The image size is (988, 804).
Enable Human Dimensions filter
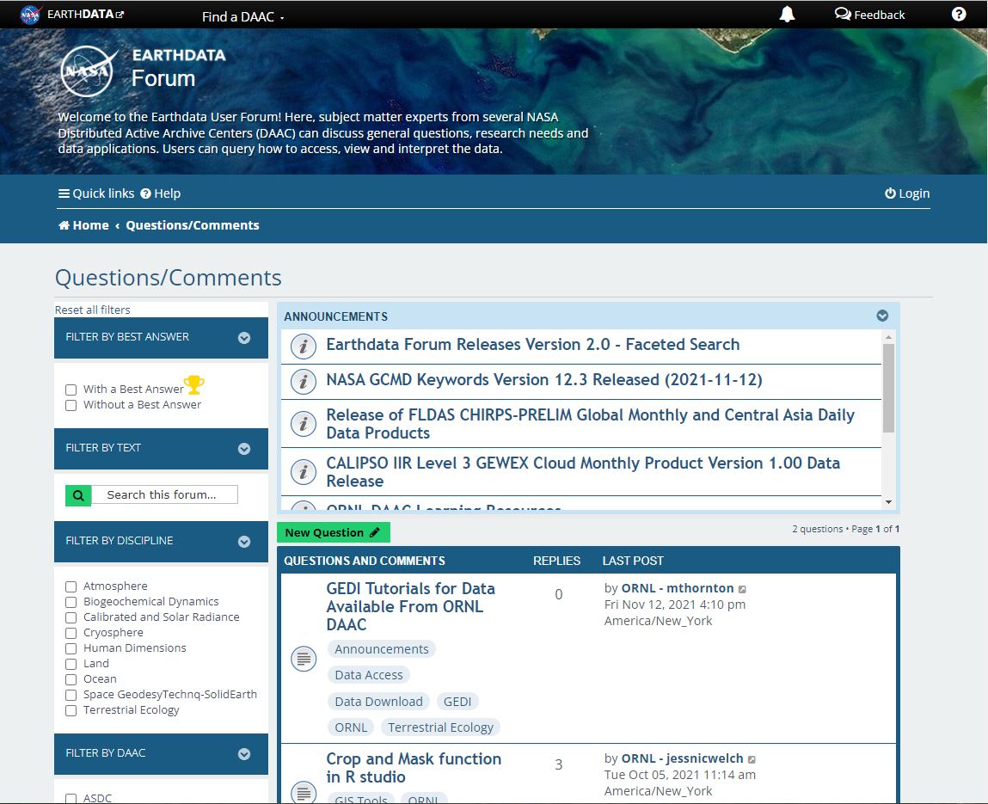pyautogui.click(x=71, y=648)
